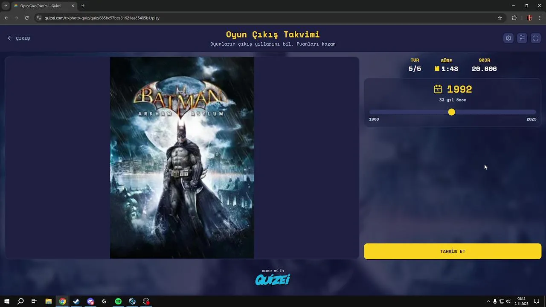The height and width of the screenshot is (307, 546).
Task: Click the timer value 1:48
Action: click(x=450, y=69)
